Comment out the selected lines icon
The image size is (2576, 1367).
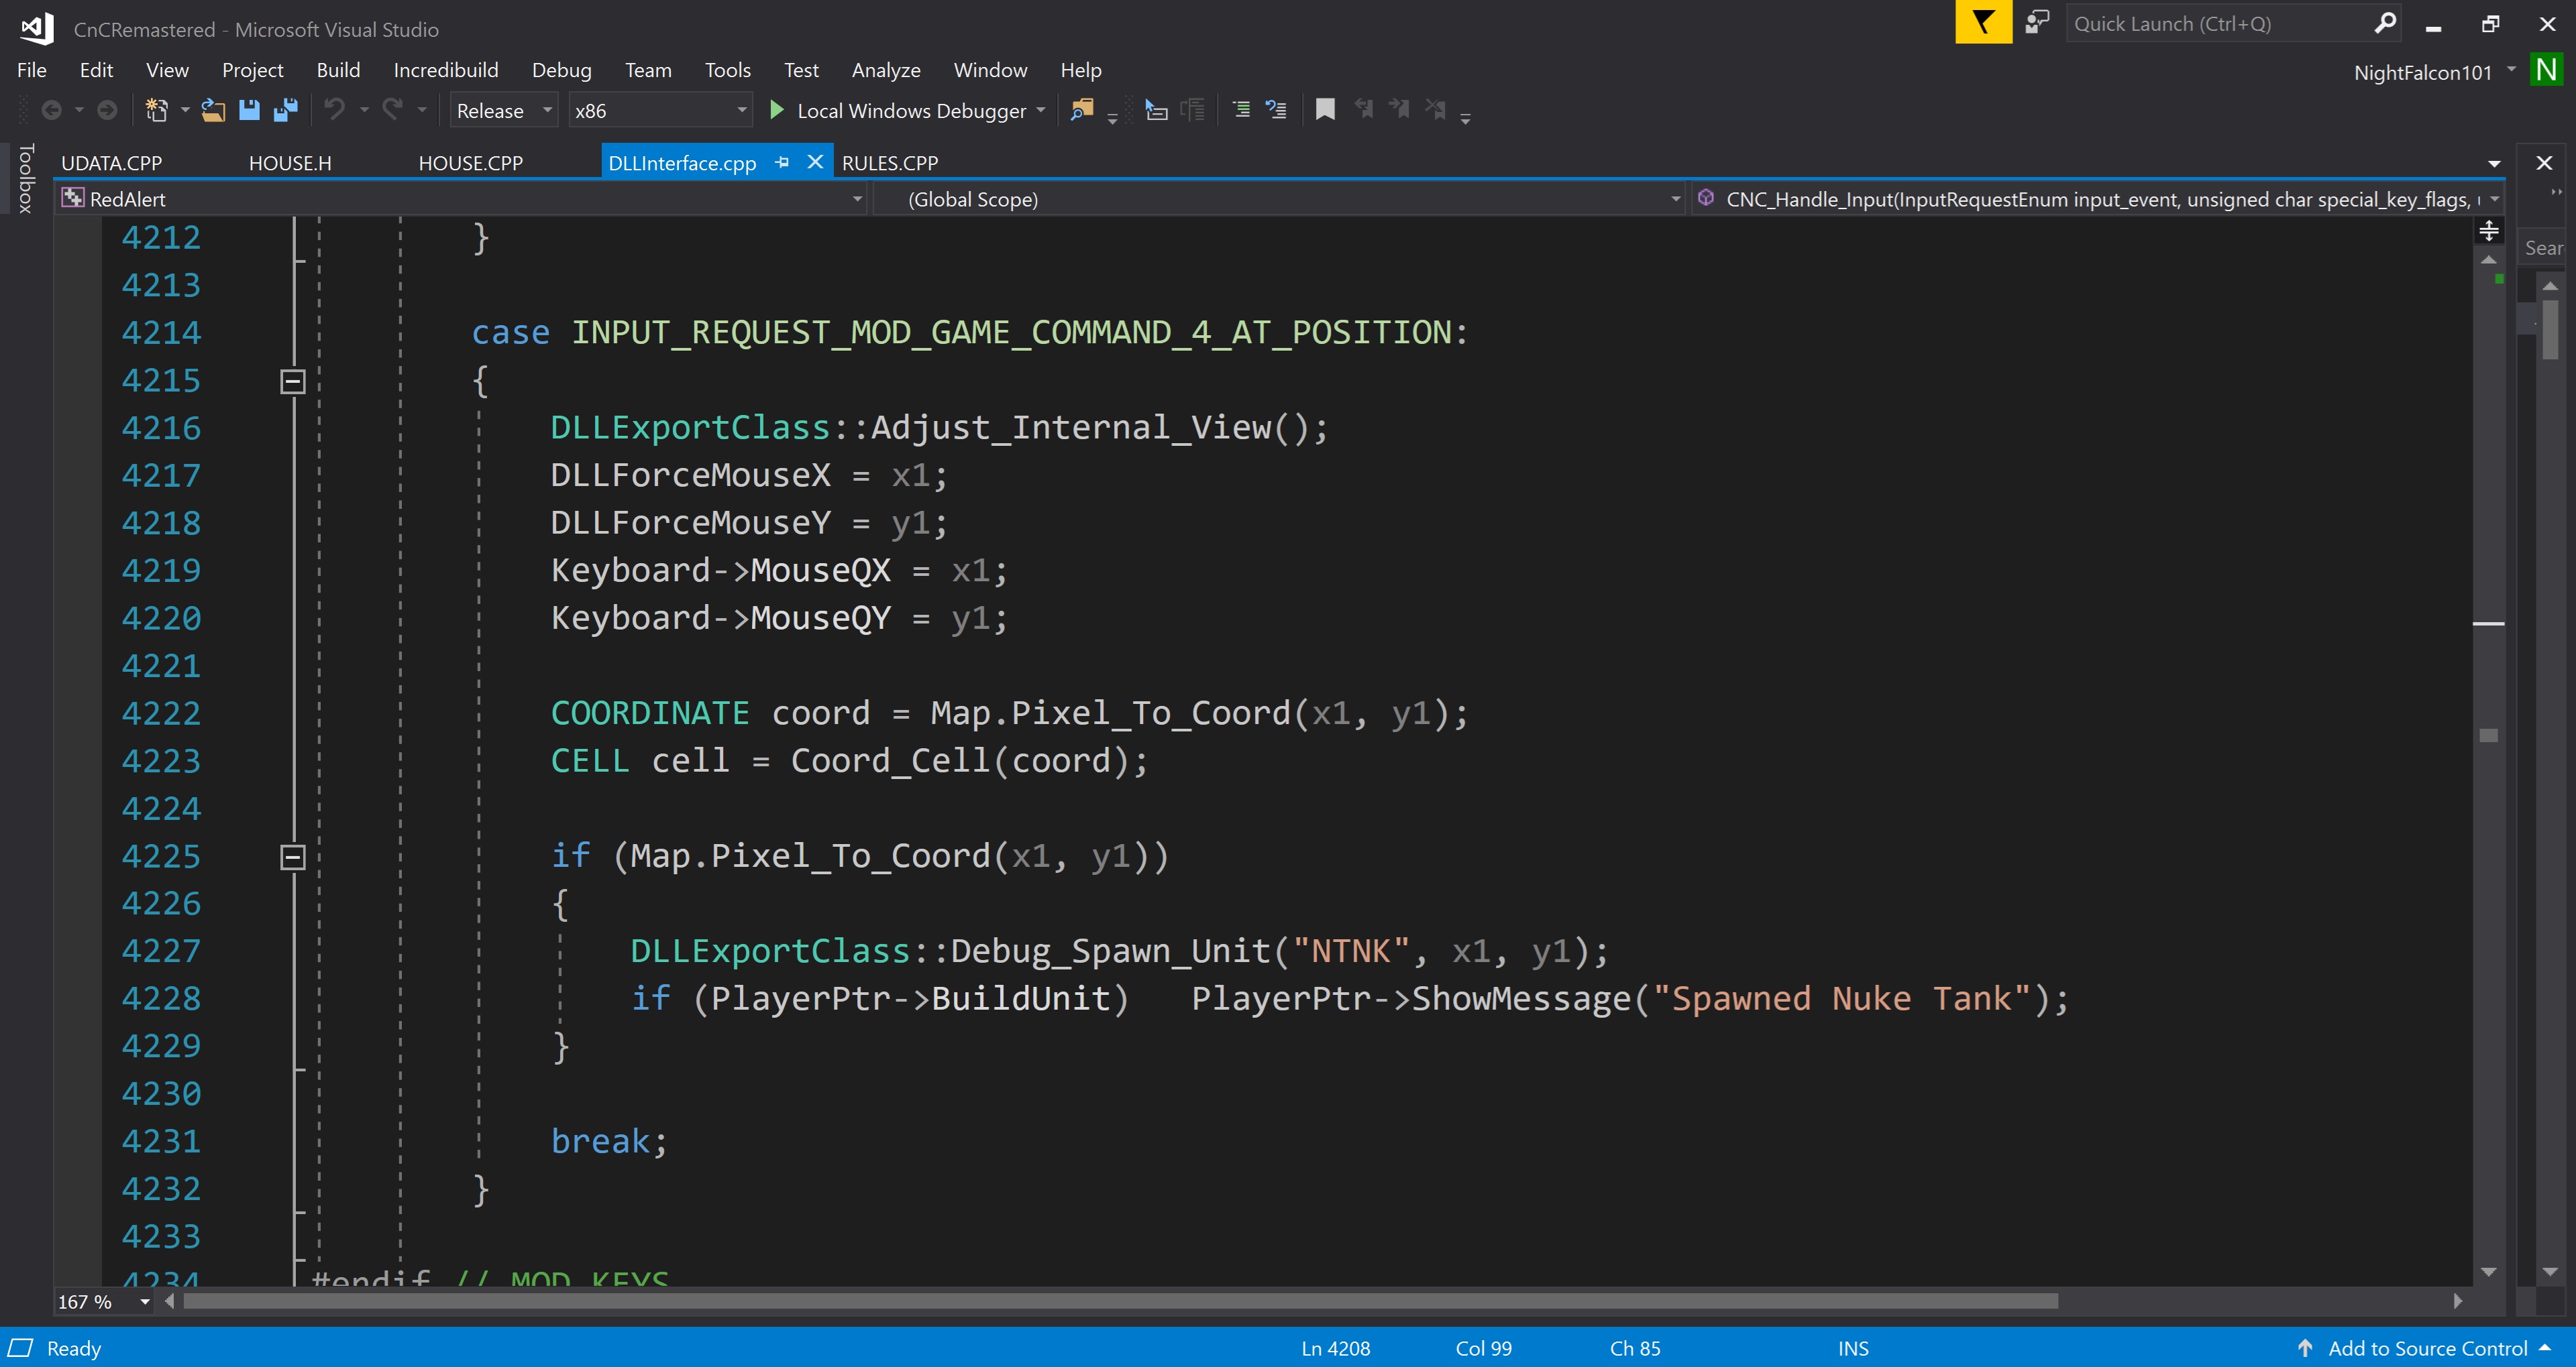point(1241,110)
